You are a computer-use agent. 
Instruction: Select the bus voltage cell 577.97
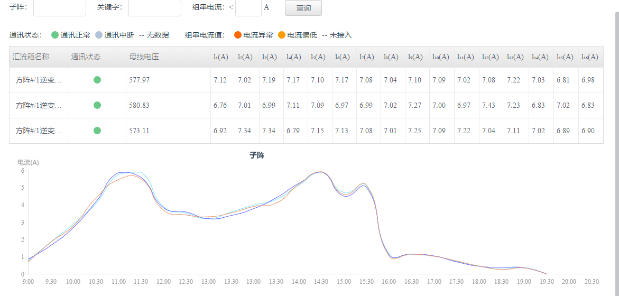[x=140, y=80]
